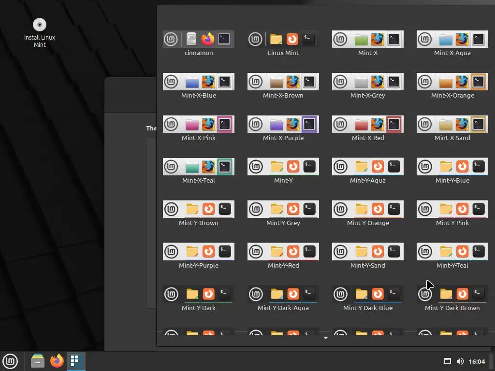Screen dimensions: 495x371
Task: Choose the Linux Mint theme thumbnail
Action: [283, 43]
